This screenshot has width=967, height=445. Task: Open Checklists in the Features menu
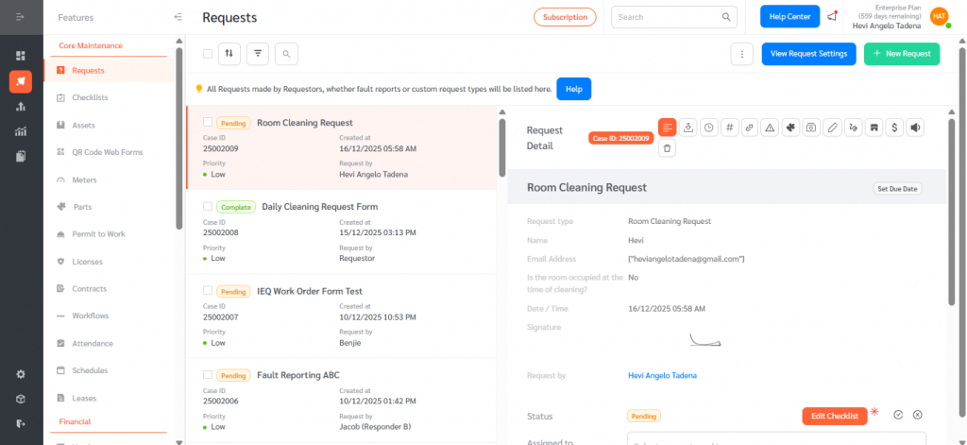tap(90, 97)
